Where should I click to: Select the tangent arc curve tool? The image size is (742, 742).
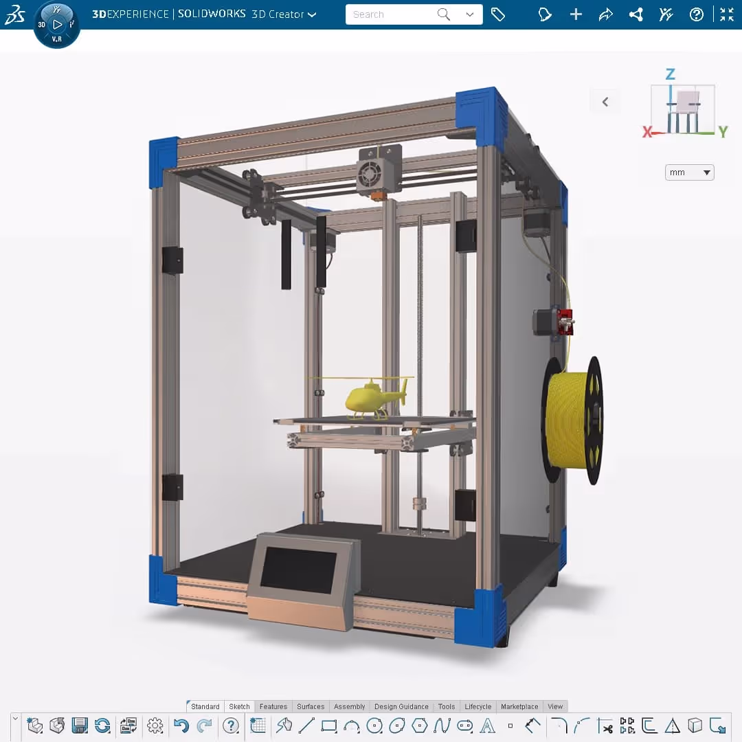click(582, 726)
